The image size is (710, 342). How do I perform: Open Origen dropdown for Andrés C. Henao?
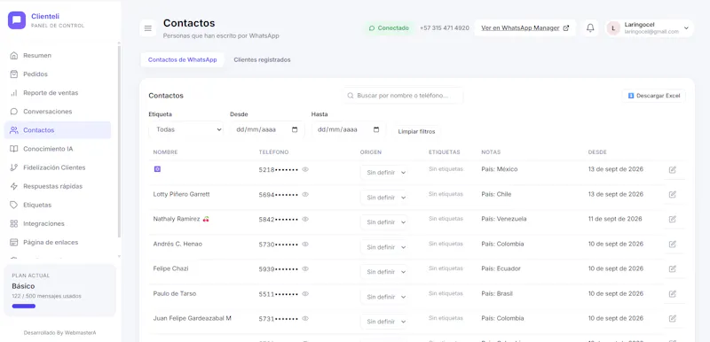(x=384, y=247)
